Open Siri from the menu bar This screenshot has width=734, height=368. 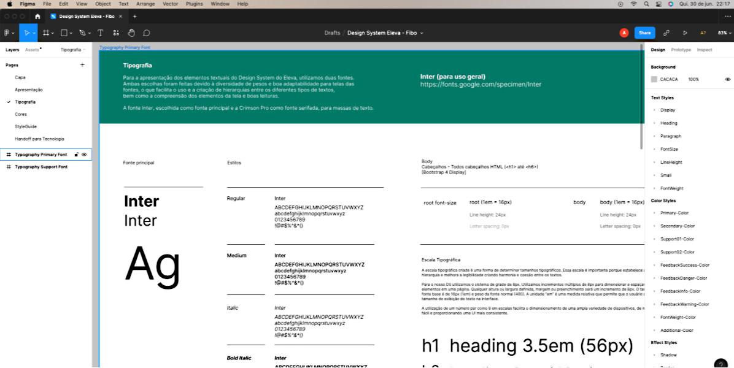click(670, 4)
